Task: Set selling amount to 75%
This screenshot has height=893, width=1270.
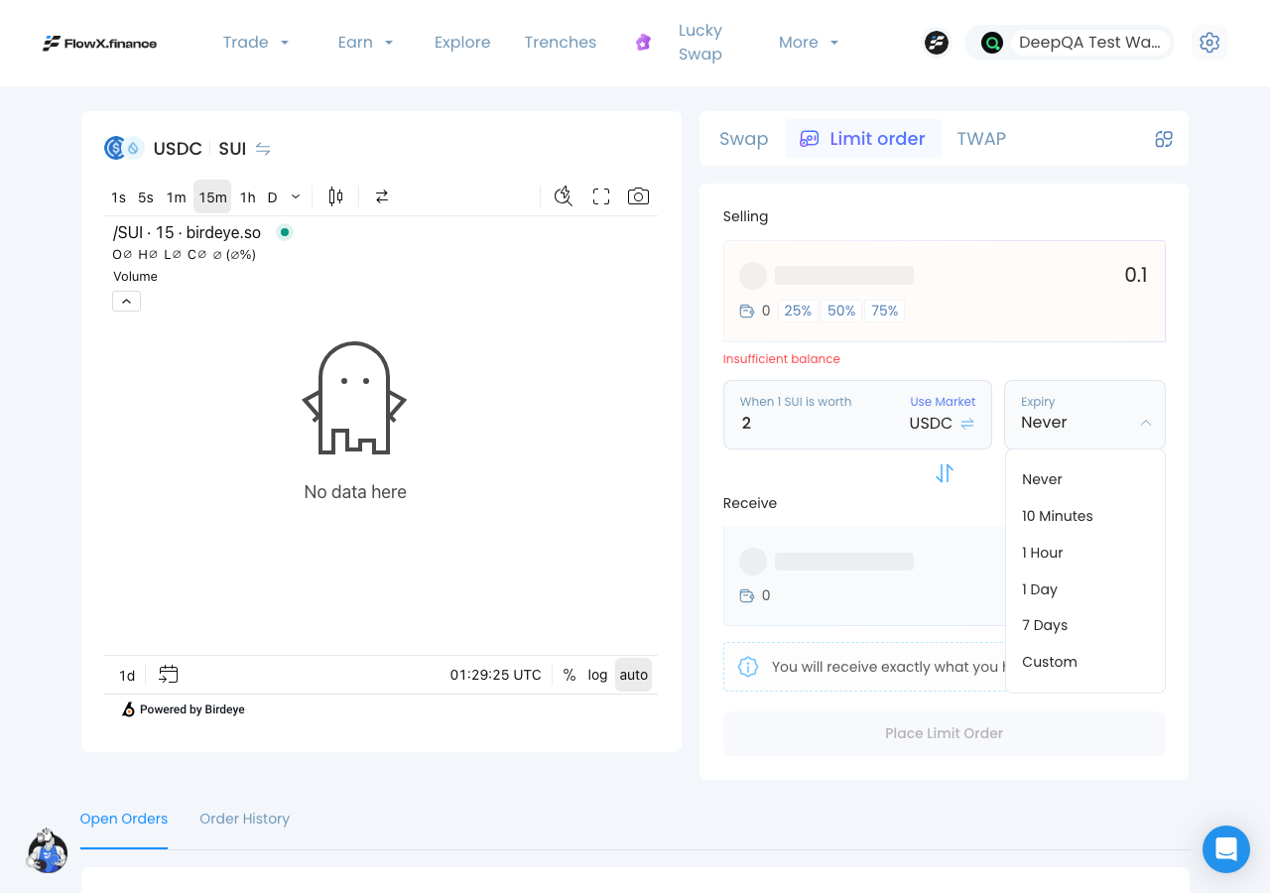Action: 885,311
